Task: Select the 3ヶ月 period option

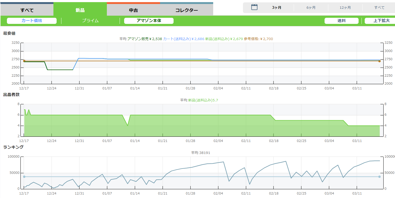Action: 277,8
